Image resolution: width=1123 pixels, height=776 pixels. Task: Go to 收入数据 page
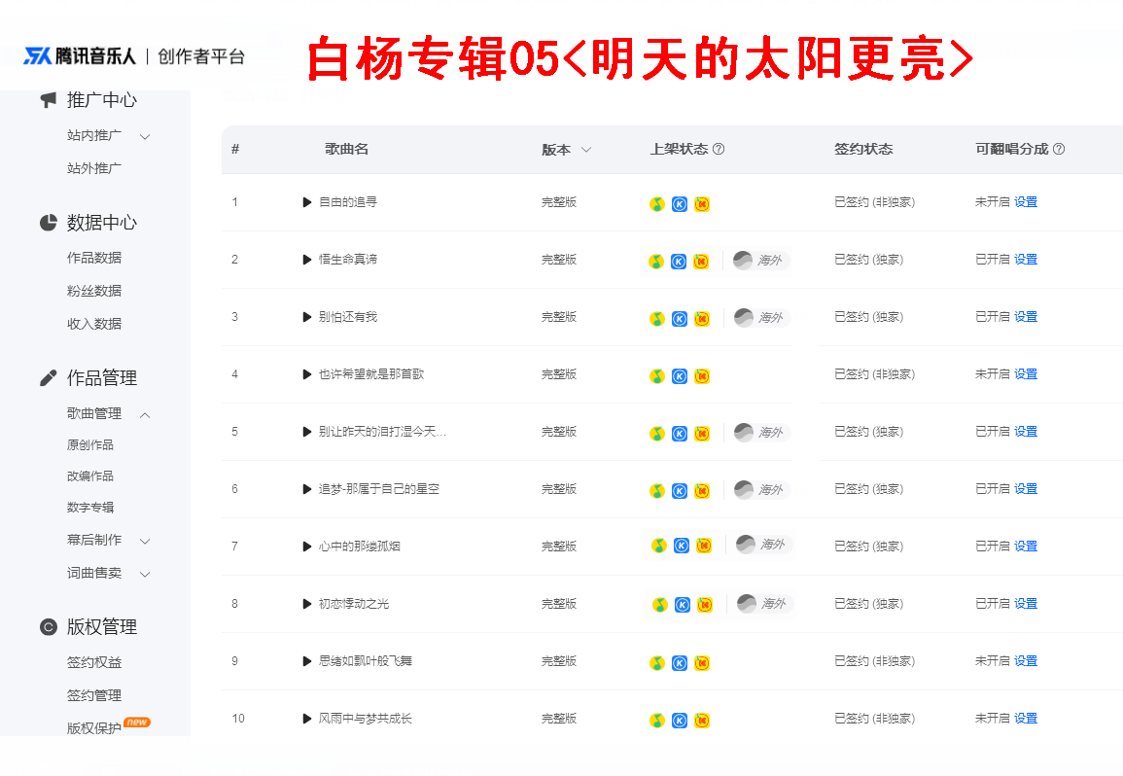tap(93, 324)
